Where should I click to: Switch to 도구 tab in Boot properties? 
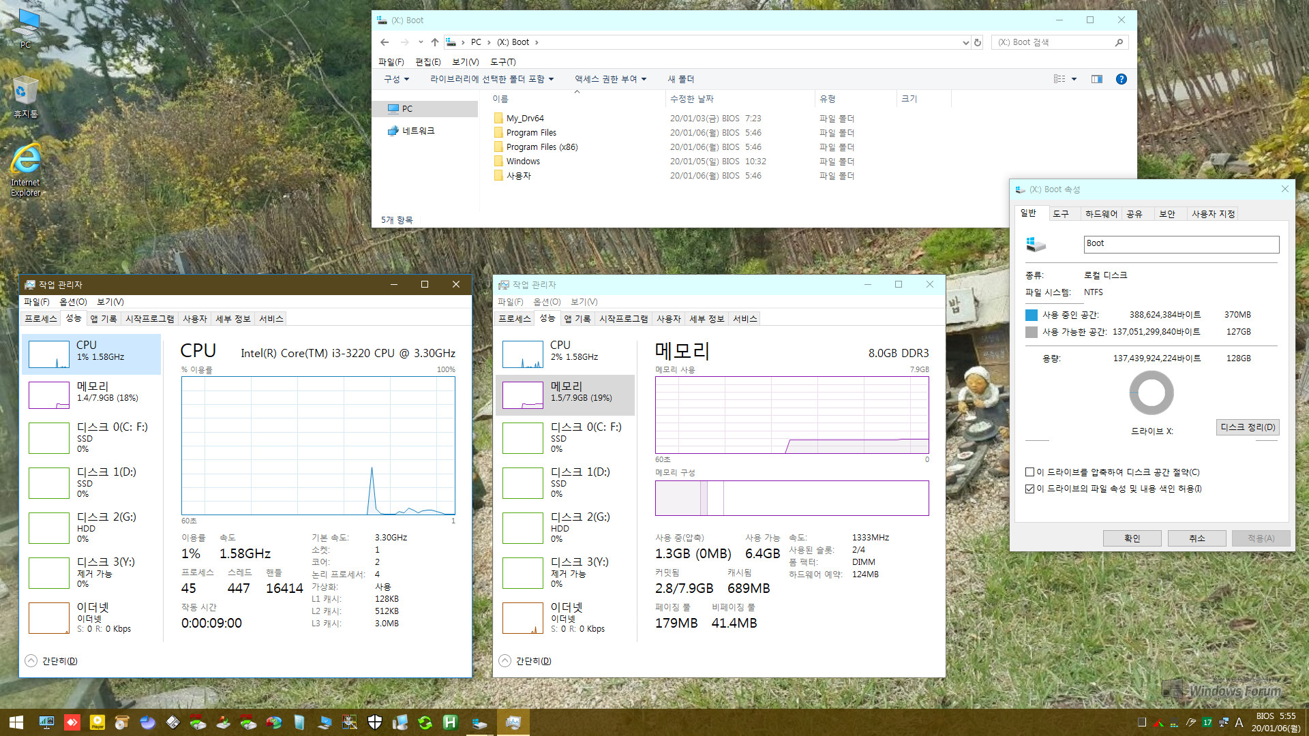[1061, 214]
